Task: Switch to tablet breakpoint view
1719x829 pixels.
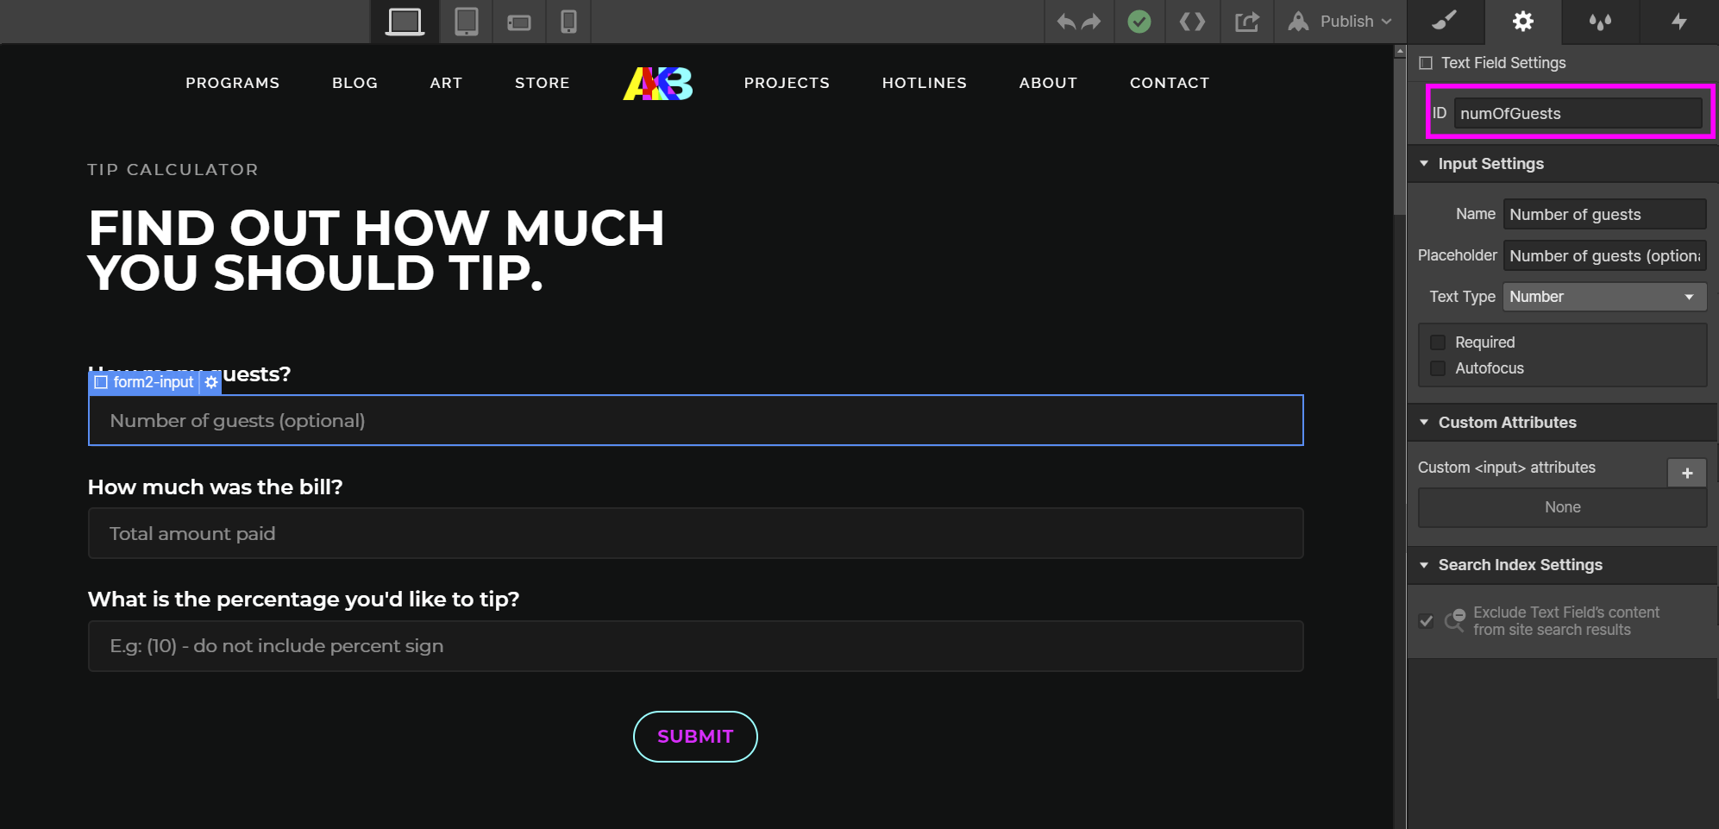Action: click(x=467, y=22)
